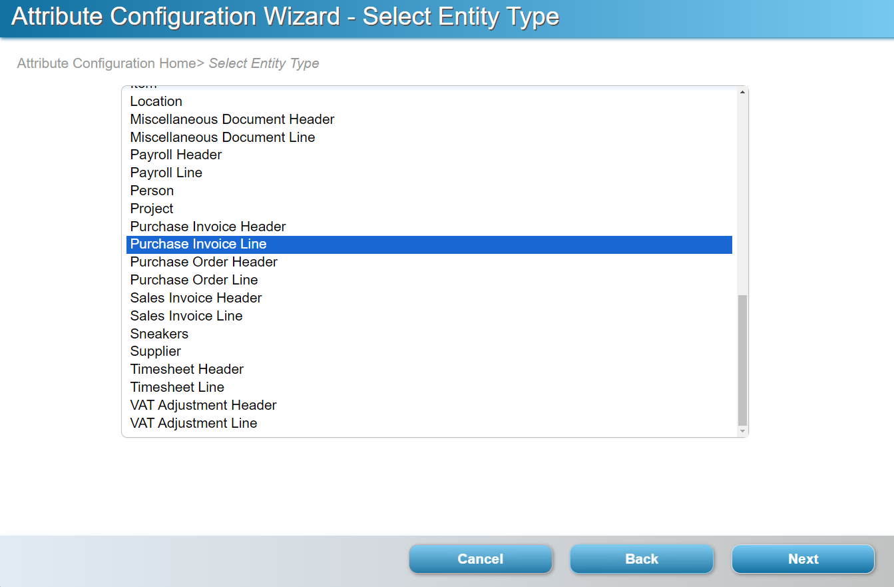Pick Supplier entity type
This screenshot has width=894, height=587.
click(x=155, y=351)
